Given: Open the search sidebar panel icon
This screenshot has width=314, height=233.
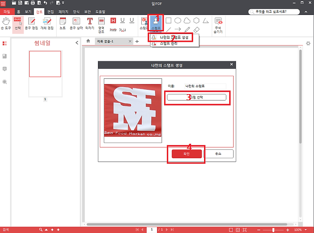Looking at the screenshot, I should tap(5, 82).
